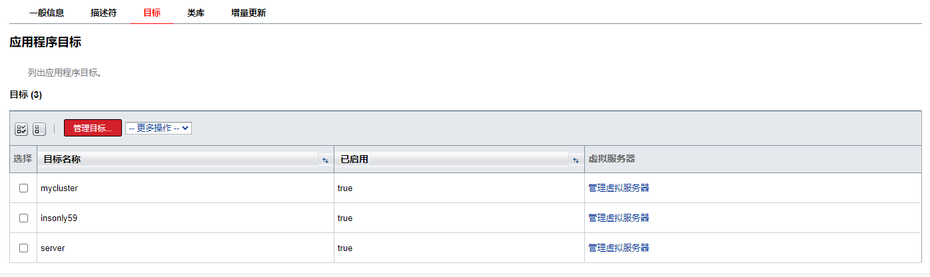Sort by 目标名称 using its sort arrows
The image size is (930, 277).
pyautogui.click(x=325, y=160)
